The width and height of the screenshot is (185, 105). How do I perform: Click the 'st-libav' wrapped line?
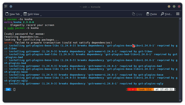tap(10, 48)
